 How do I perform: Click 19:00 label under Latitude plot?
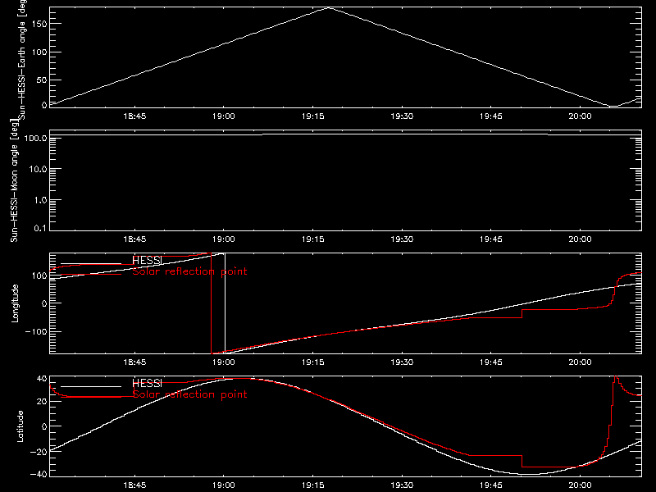[223, 485]
